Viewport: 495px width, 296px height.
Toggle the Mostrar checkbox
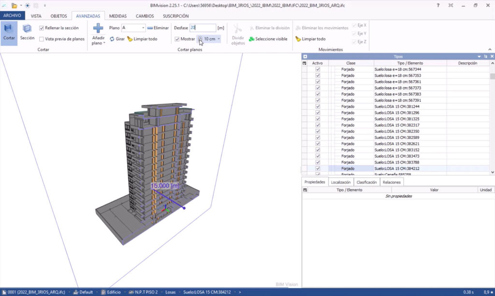click(177, 39)
